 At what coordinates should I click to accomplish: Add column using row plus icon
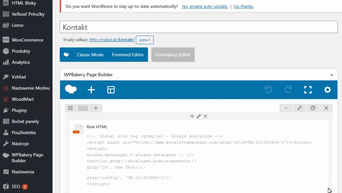point(96,108)
